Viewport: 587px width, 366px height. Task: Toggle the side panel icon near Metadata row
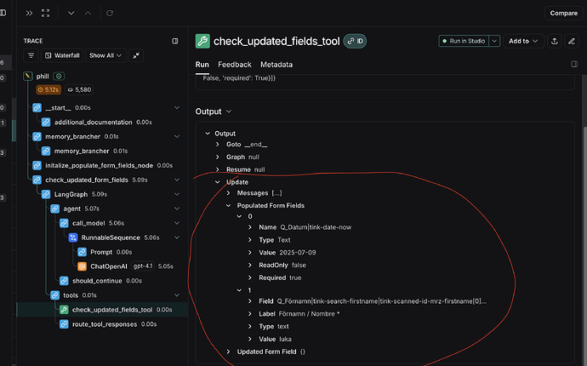pyautogui.click(x=574, y=64)
